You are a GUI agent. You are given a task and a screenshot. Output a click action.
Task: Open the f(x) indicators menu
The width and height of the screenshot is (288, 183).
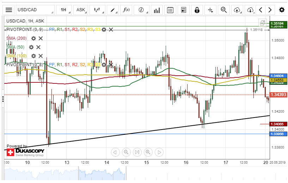coord(126,10)
